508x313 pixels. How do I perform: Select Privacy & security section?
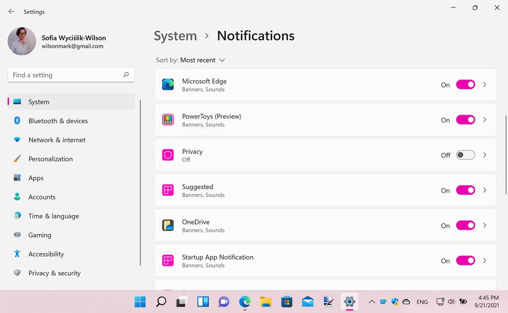(54, 273)
